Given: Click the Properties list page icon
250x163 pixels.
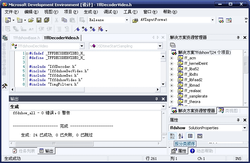Looking at the screenshot, I should click(190, 136).
